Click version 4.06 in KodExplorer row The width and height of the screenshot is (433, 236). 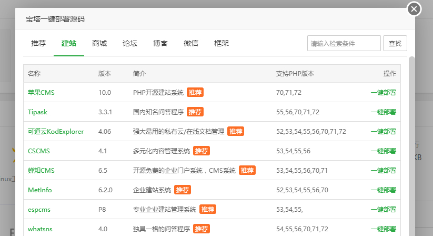tap(105, 132)
